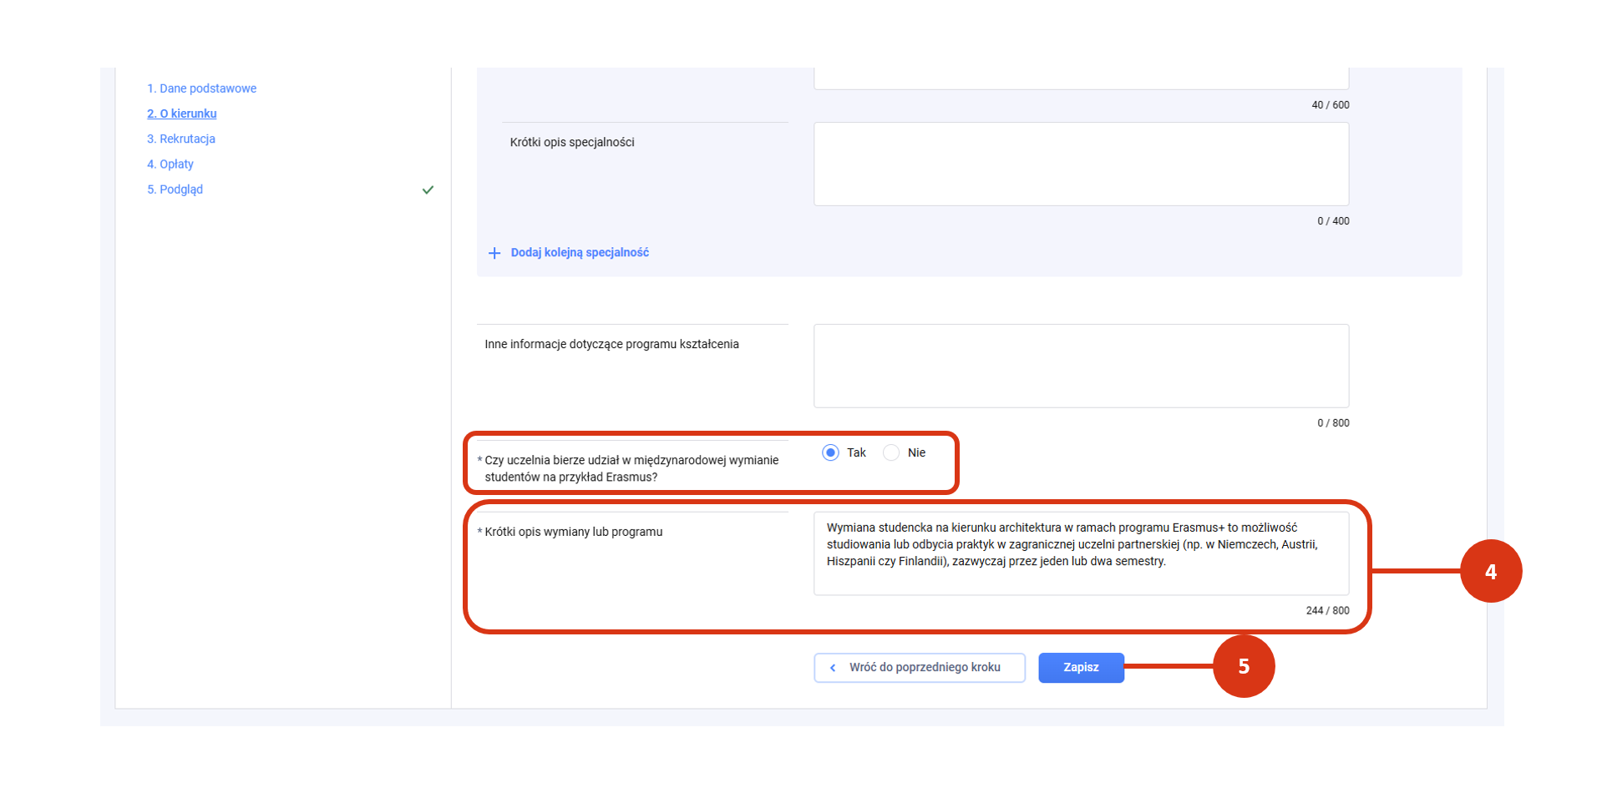Open the 2. O kierunku step

tap(181, 114)
